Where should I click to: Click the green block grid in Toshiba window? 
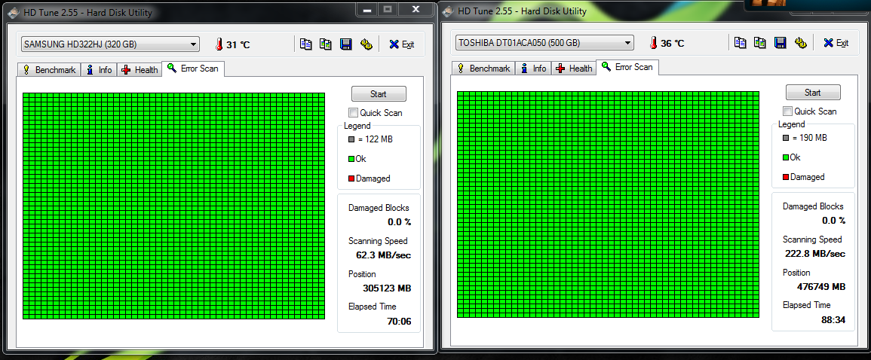coord(609,205)
